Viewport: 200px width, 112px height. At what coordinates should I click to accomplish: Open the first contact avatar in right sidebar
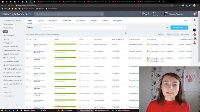tap(195, 30)
